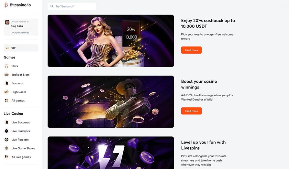The width and height of the screenshot is (289, 169).
Task: Open the Live Game Shows icon
Action: pyautogui.click(x=6, y=148)
